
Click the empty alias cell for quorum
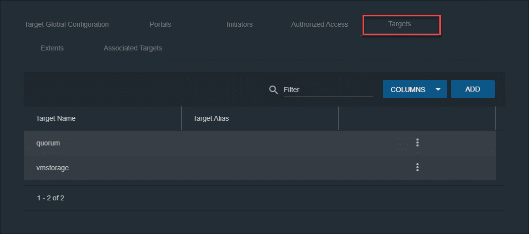pos(260,143)
